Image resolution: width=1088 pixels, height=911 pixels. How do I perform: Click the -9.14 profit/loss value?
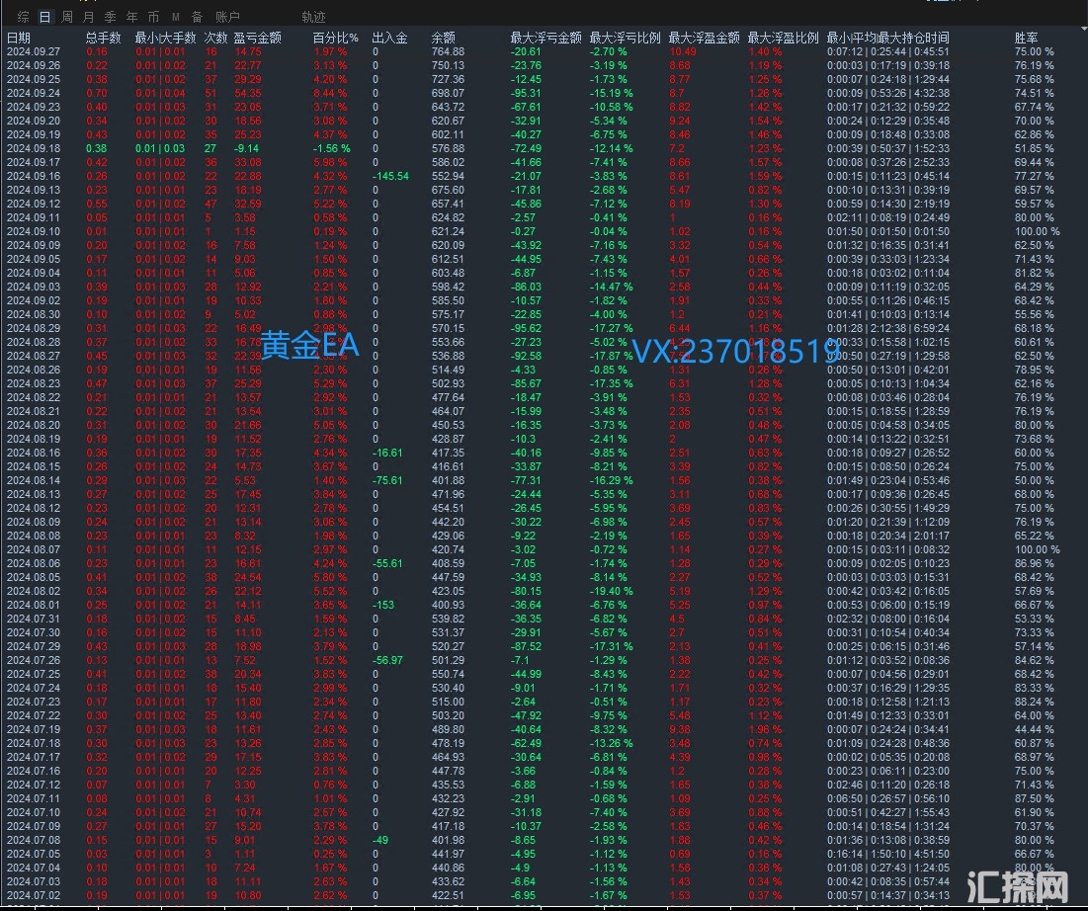[247, 148]
